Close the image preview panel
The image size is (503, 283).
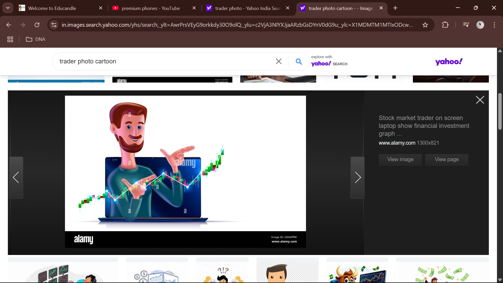point(480,100)
